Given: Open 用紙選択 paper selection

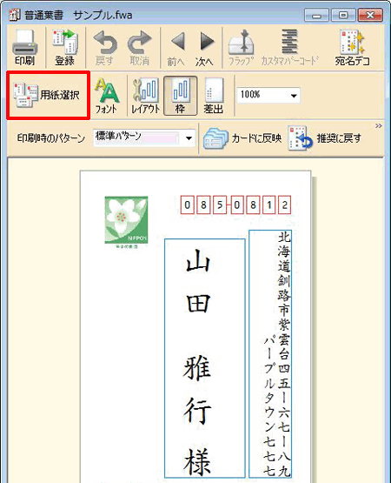Looking at the screenshot, I should 48,95.
